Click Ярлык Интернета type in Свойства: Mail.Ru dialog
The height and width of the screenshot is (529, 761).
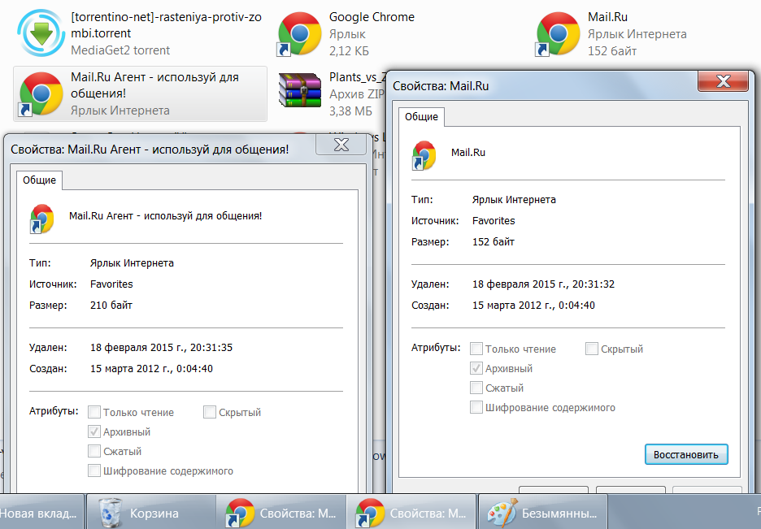514,199
